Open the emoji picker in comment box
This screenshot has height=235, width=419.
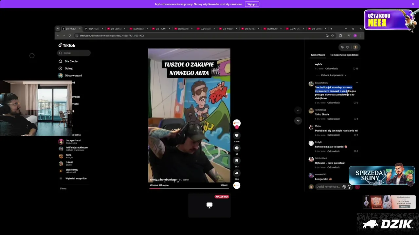[349, 187]
